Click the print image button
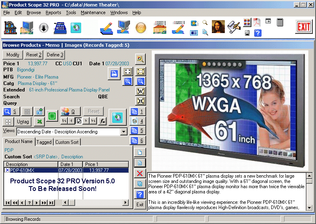Image resolution: width=316 pixels, height=224 pixels. click(x=114, y=73)
